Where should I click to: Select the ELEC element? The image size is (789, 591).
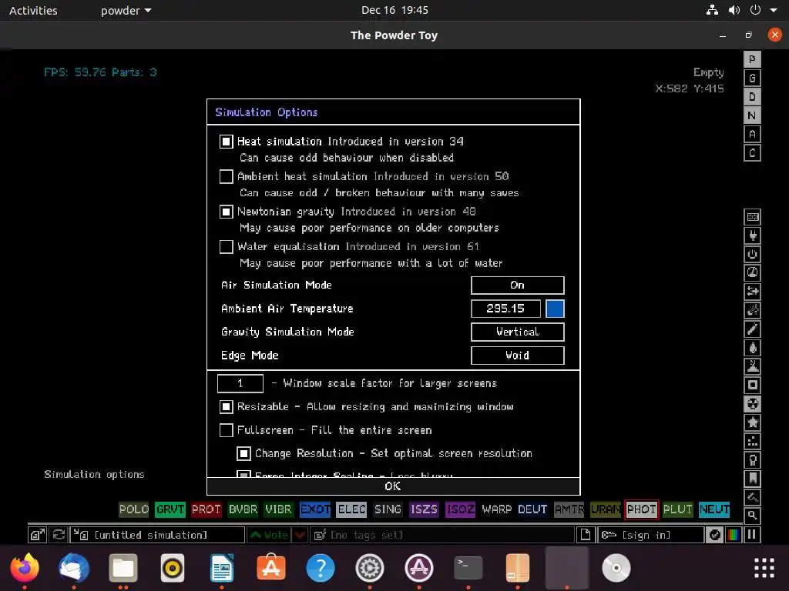[351, 509]
